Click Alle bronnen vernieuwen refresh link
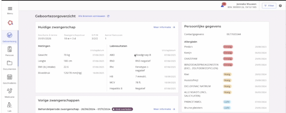286x113 pixels. coord(94,16)
